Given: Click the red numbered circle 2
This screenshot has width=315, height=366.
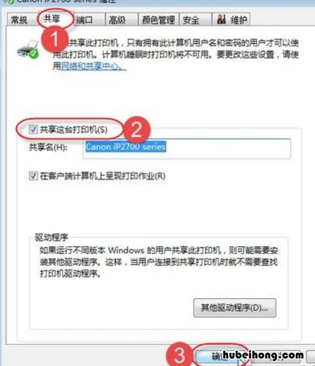Looking at the screenshot, I should pos(137,130).
